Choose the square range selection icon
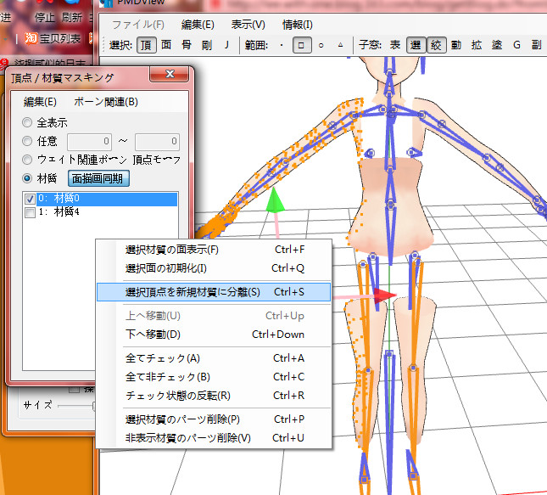This screenshot has width=547, height=495. click(x=301, y=45)
